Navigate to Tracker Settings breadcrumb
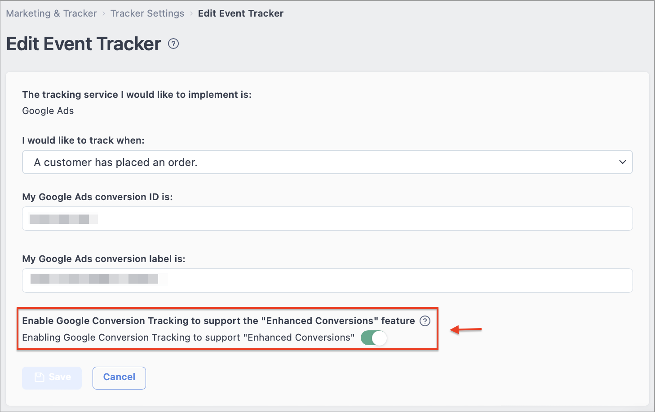Screen dimensions: 655x412 [147, 13]
